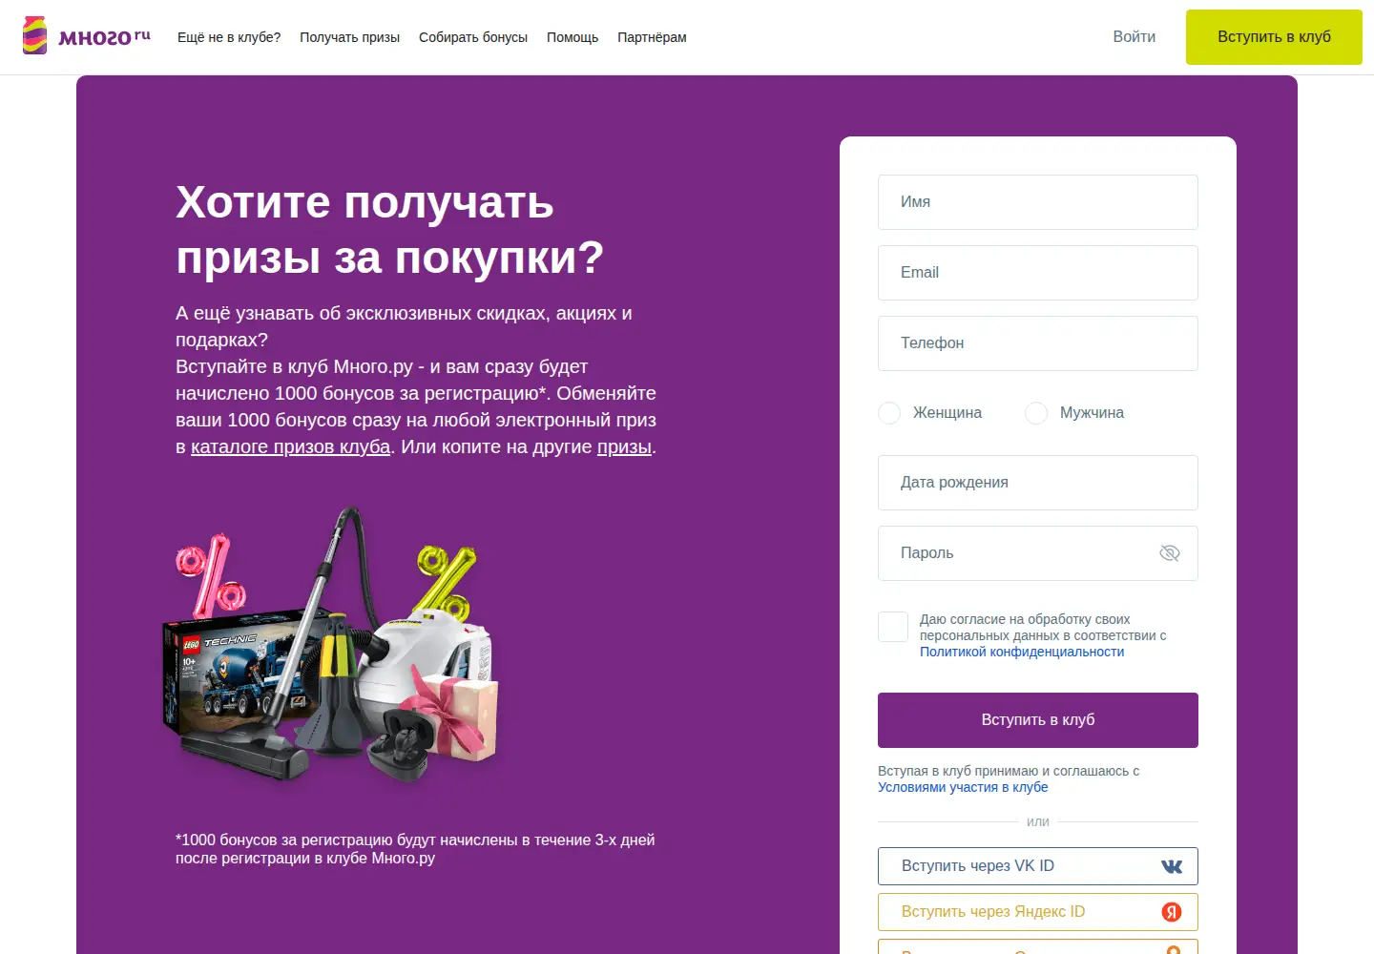
Task: Open 'Условиями участия в клубе' link
Action: tap(963, 787)
